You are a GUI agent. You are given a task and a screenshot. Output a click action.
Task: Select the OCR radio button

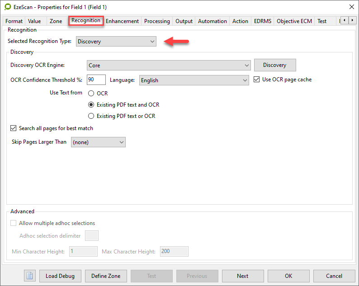pos(91,94)
